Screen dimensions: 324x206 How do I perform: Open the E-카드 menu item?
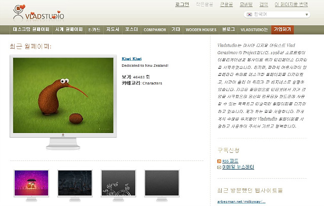(x=95, y=29)
